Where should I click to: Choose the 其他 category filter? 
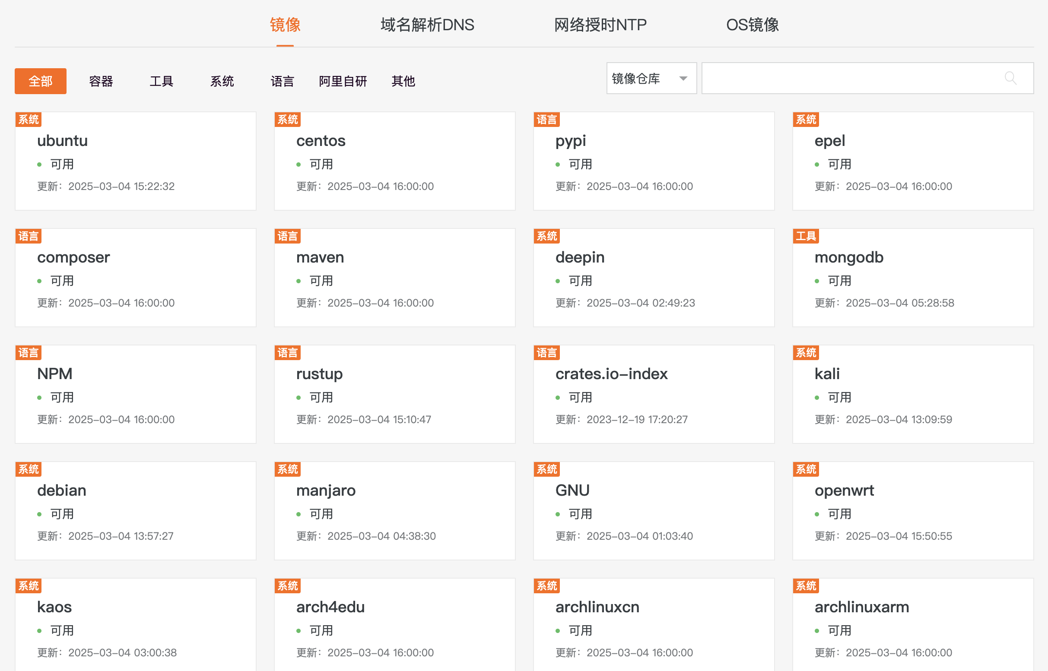coord(403,81)
